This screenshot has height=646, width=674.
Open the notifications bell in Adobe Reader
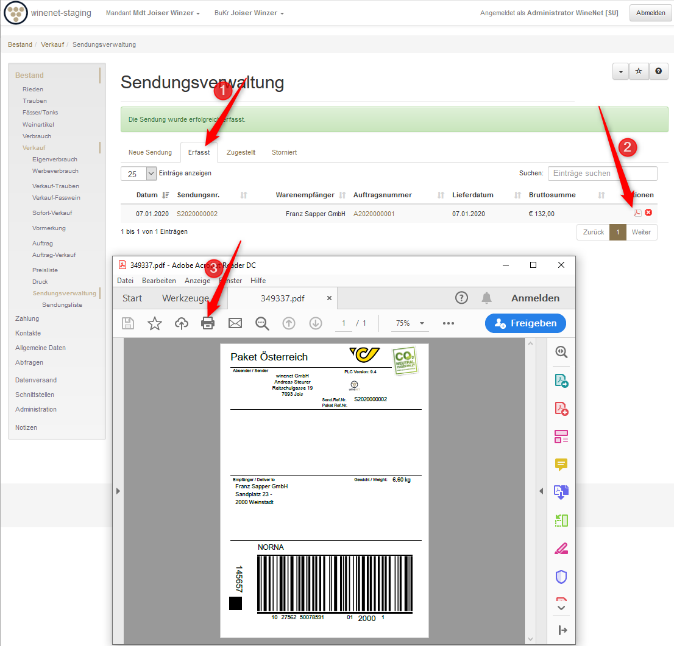[486, 298]
